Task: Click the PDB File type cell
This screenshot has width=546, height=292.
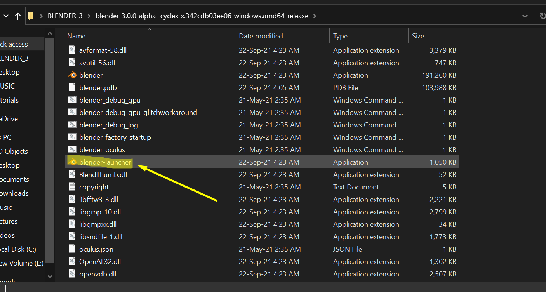Action: 346,87
